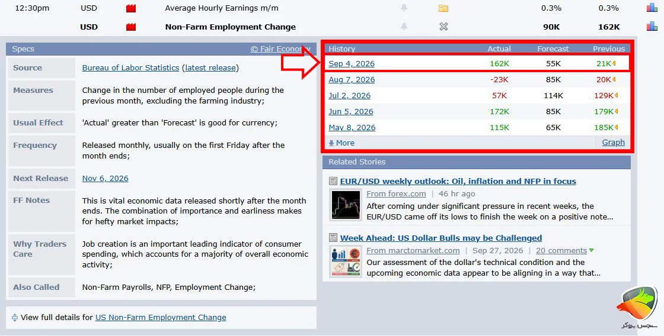Click the 65K forecast value for May 8

coord(553,127)
